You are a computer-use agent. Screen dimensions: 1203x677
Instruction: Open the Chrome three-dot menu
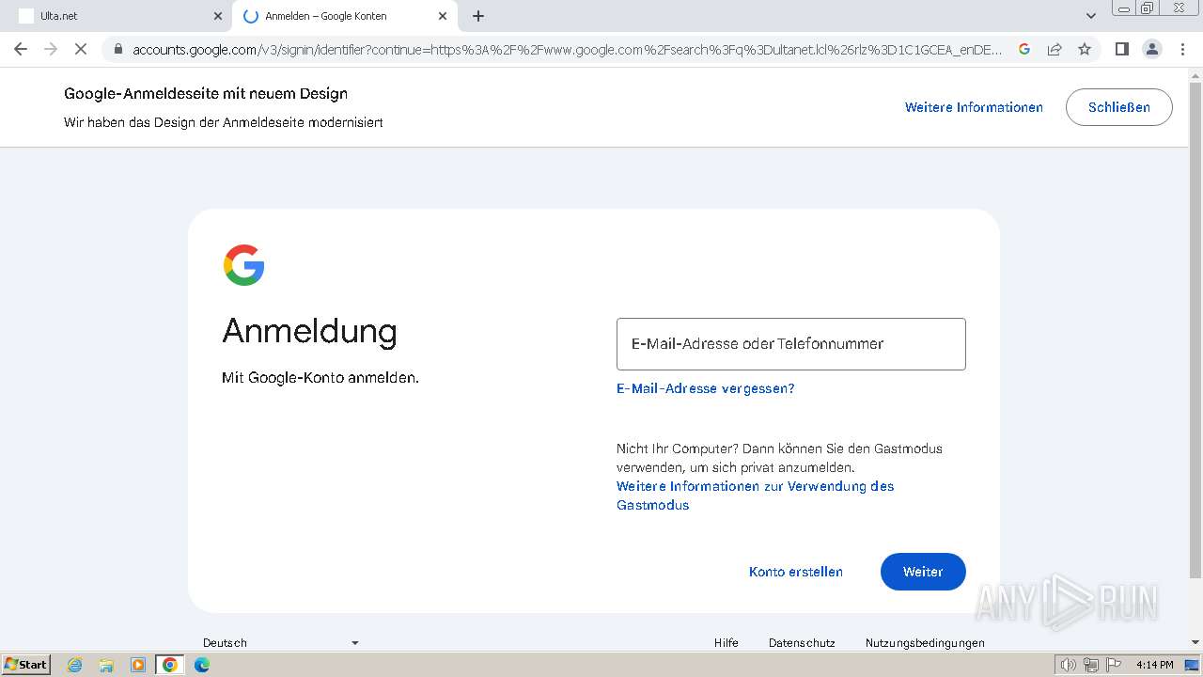(1182, 49)
